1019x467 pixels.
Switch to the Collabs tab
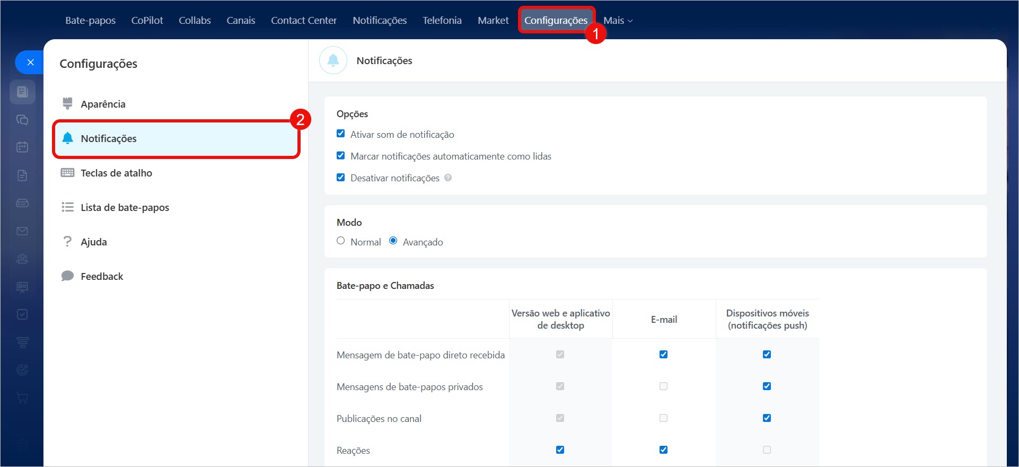tap(195, 20)
